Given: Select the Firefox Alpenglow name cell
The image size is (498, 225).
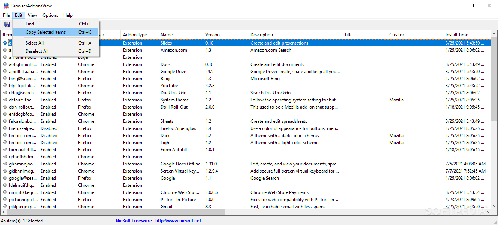Looking at the screenshot, I should click(x=178, y=128).
